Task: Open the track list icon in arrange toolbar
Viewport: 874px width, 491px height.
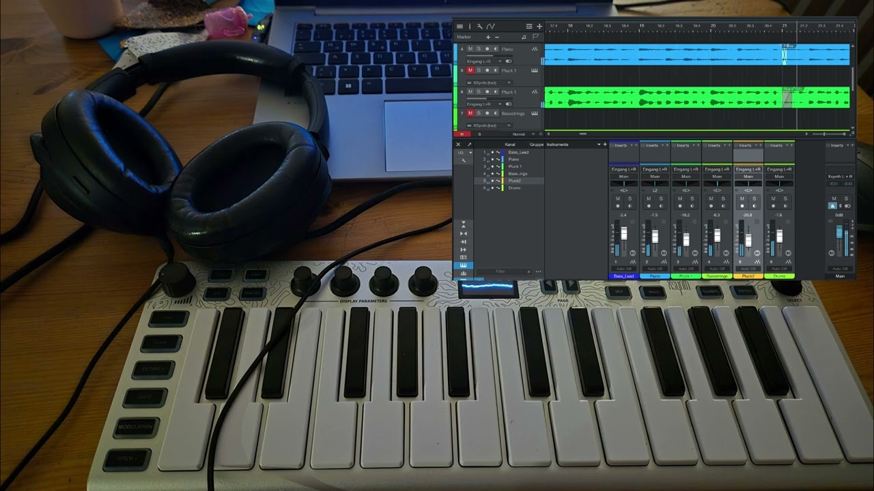Action: coord(460,27)
